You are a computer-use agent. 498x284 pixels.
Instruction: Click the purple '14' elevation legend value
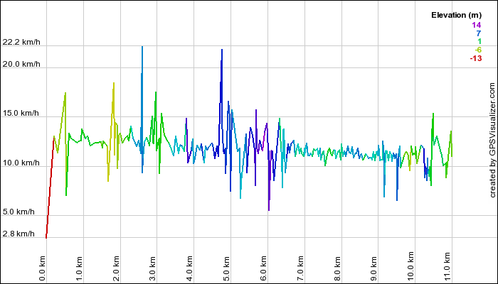[477, 25]
